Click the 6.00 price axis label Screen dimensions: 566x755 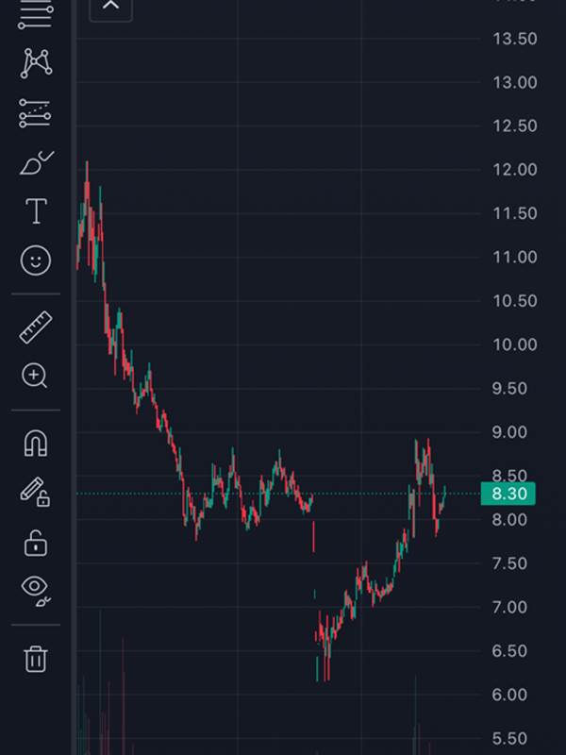[x=509, y=695]
